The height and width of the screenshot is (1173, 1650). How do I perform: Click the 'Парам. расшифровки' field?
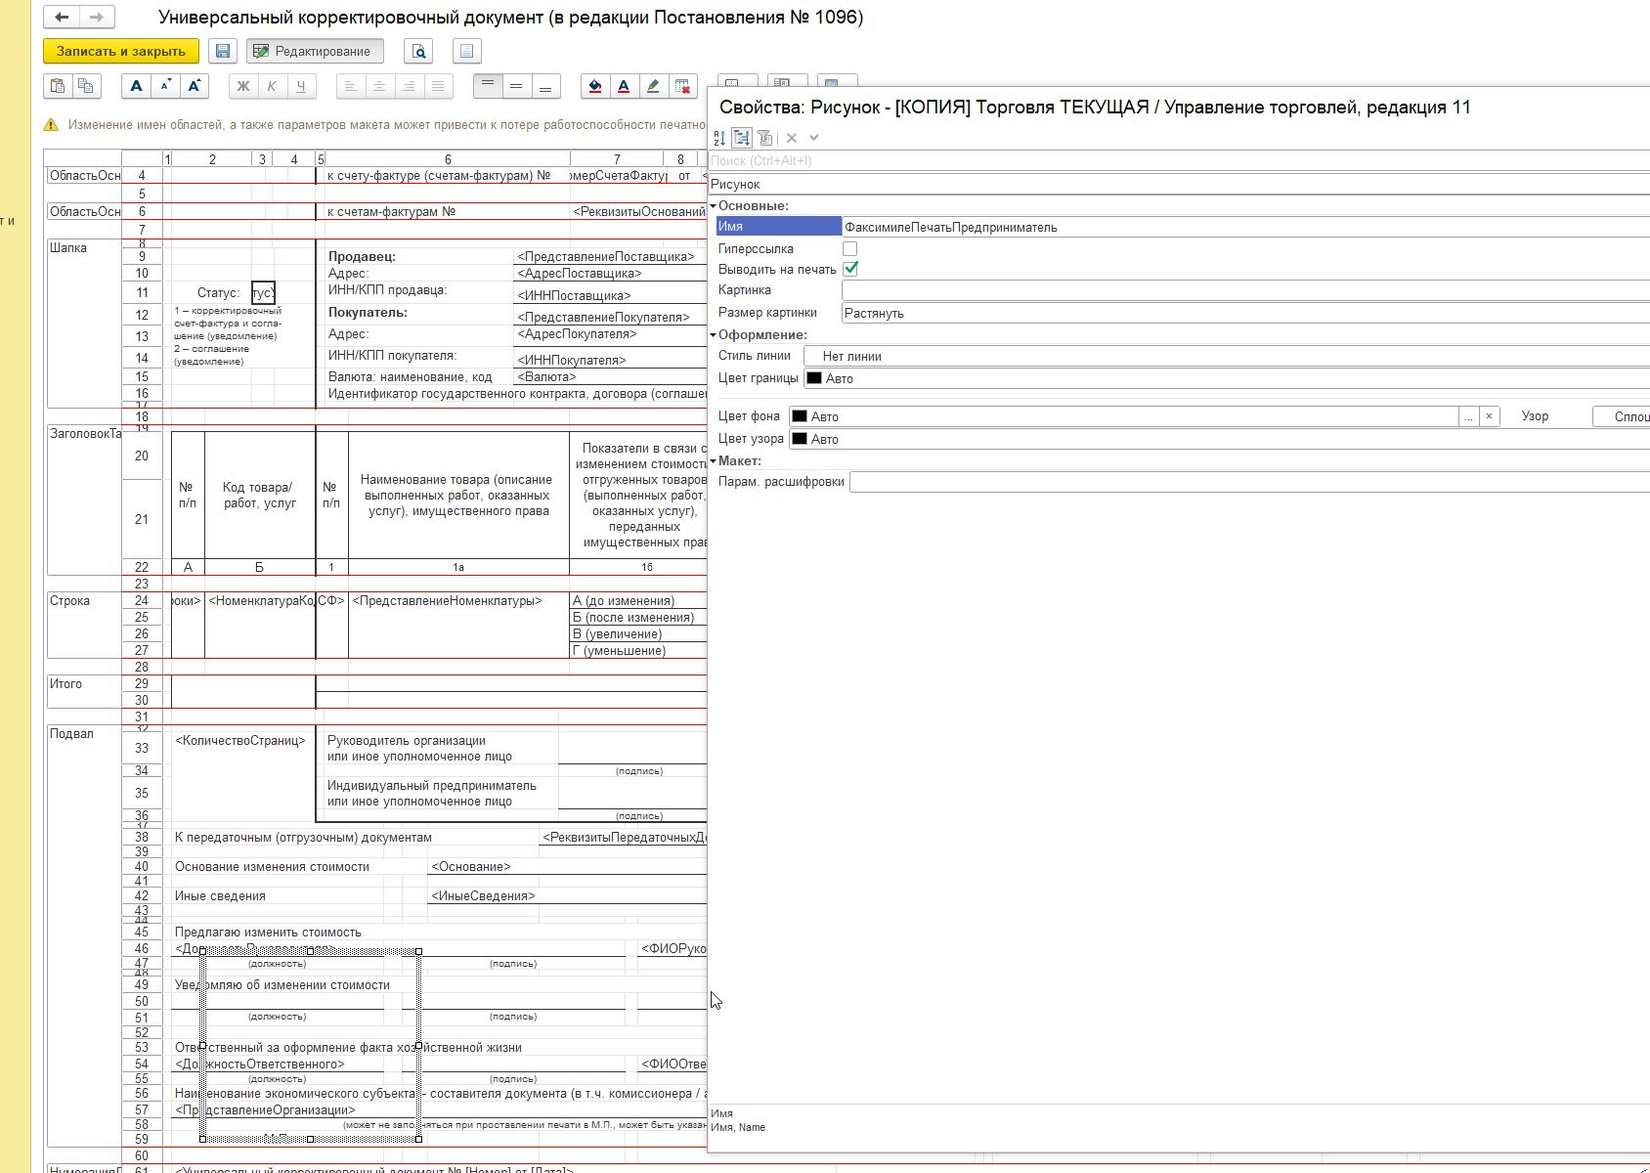[x=1249, y=482]
